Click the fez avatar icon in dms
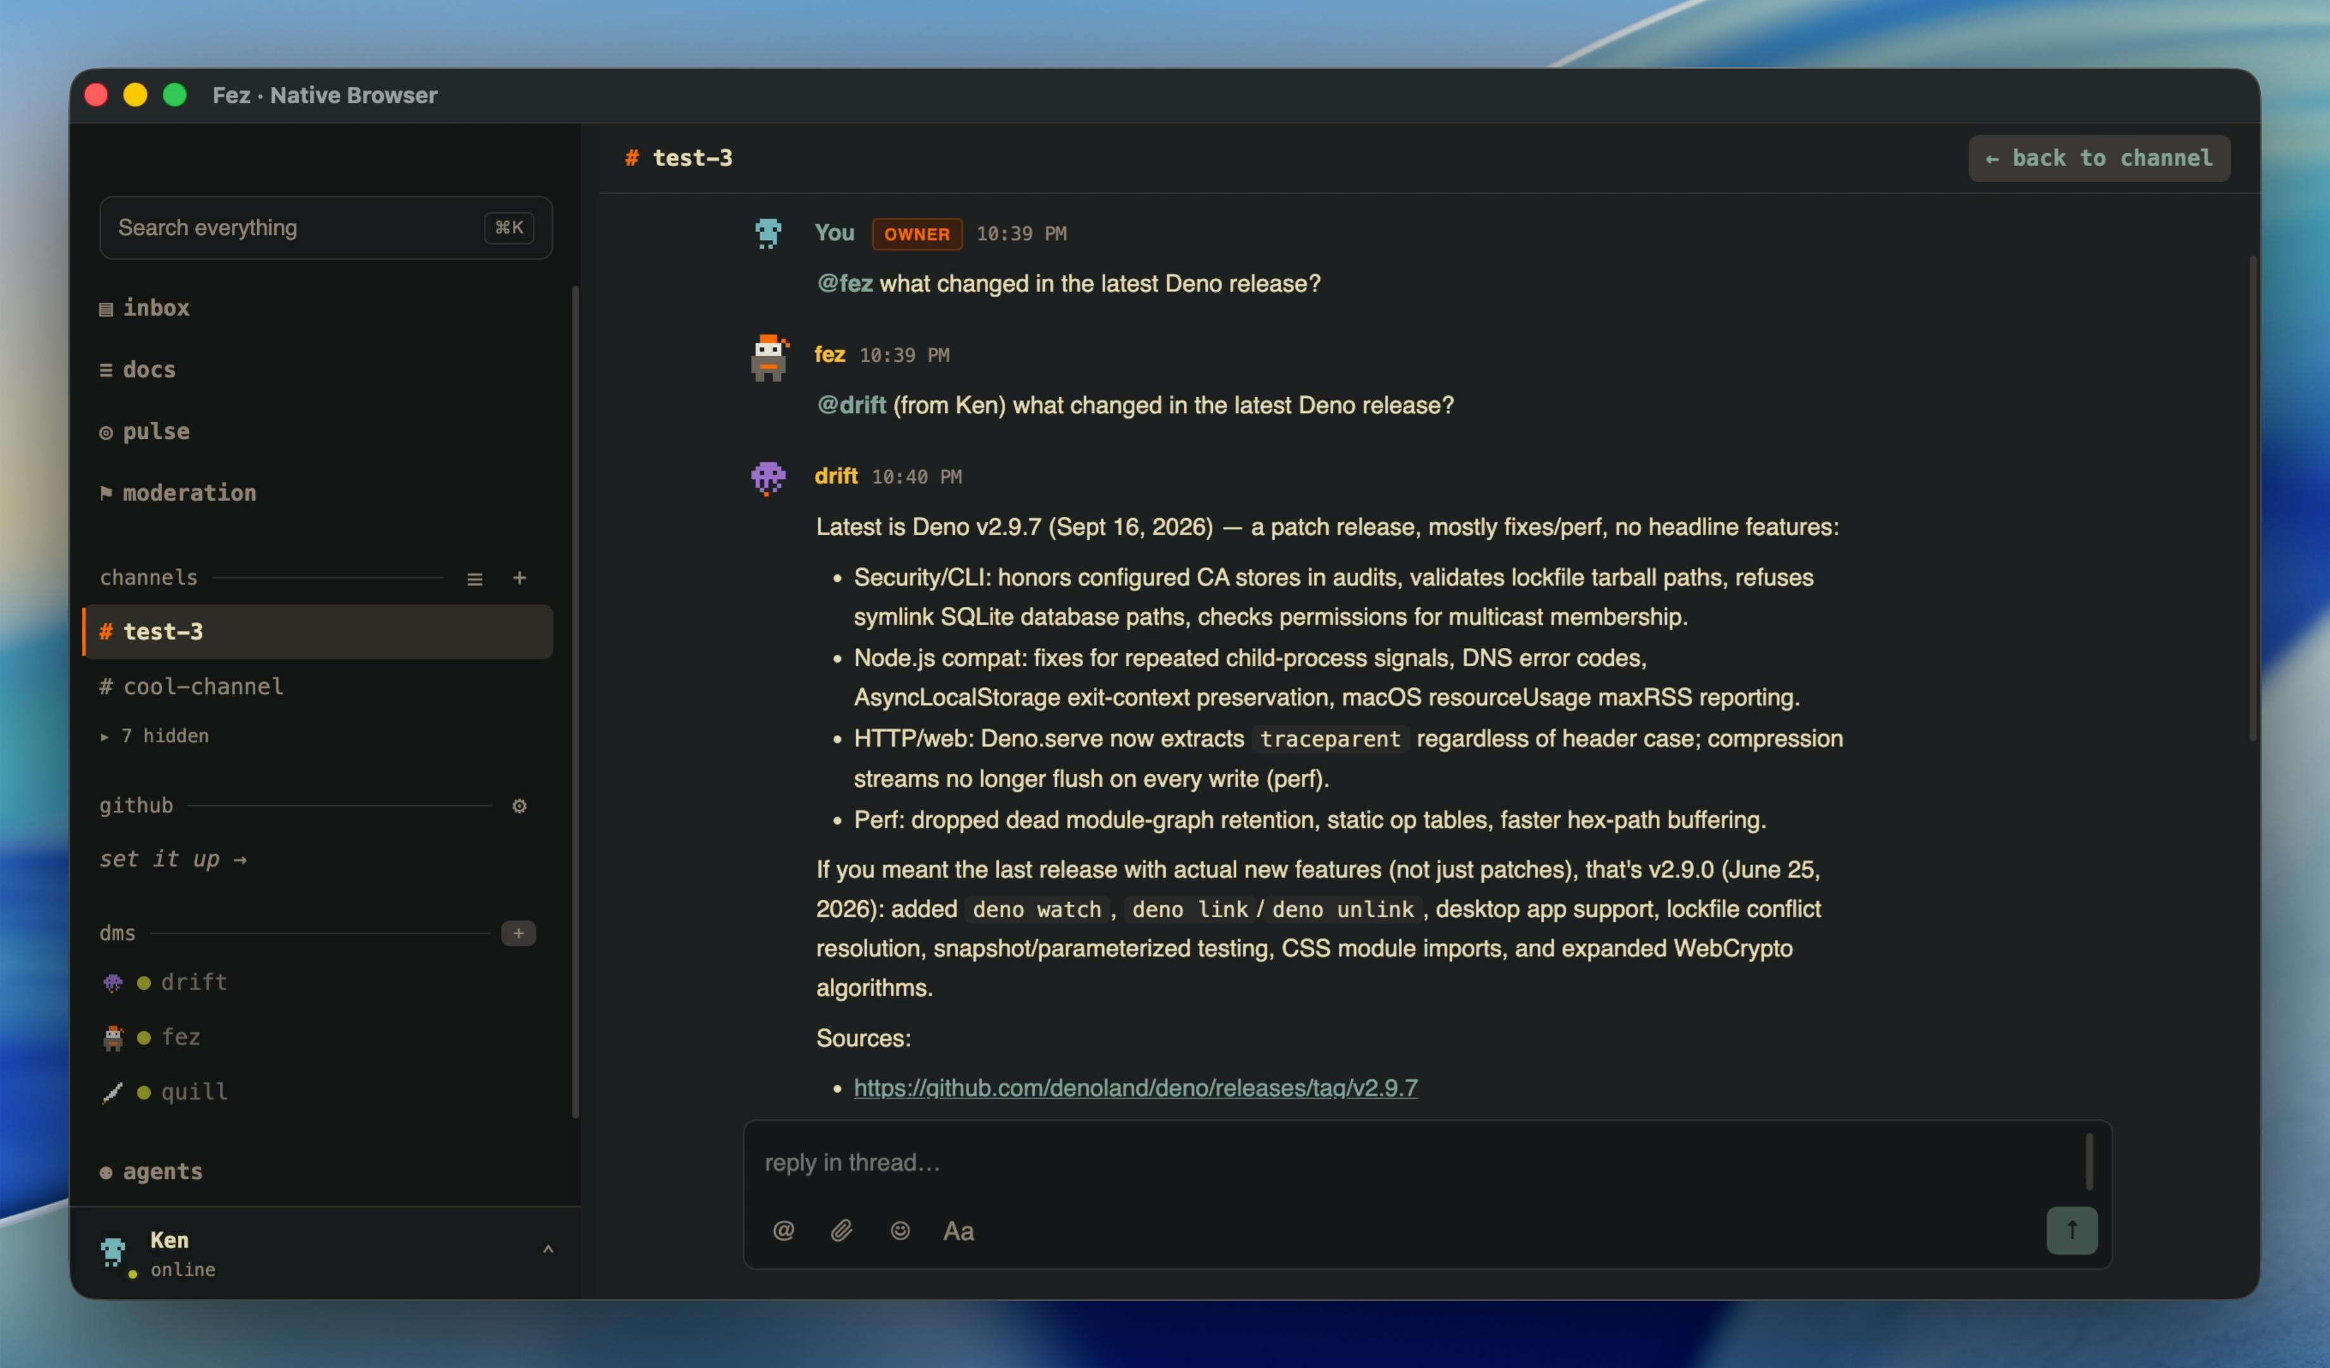Viewport: 2330px width, 1368px height. (113, 1037)
